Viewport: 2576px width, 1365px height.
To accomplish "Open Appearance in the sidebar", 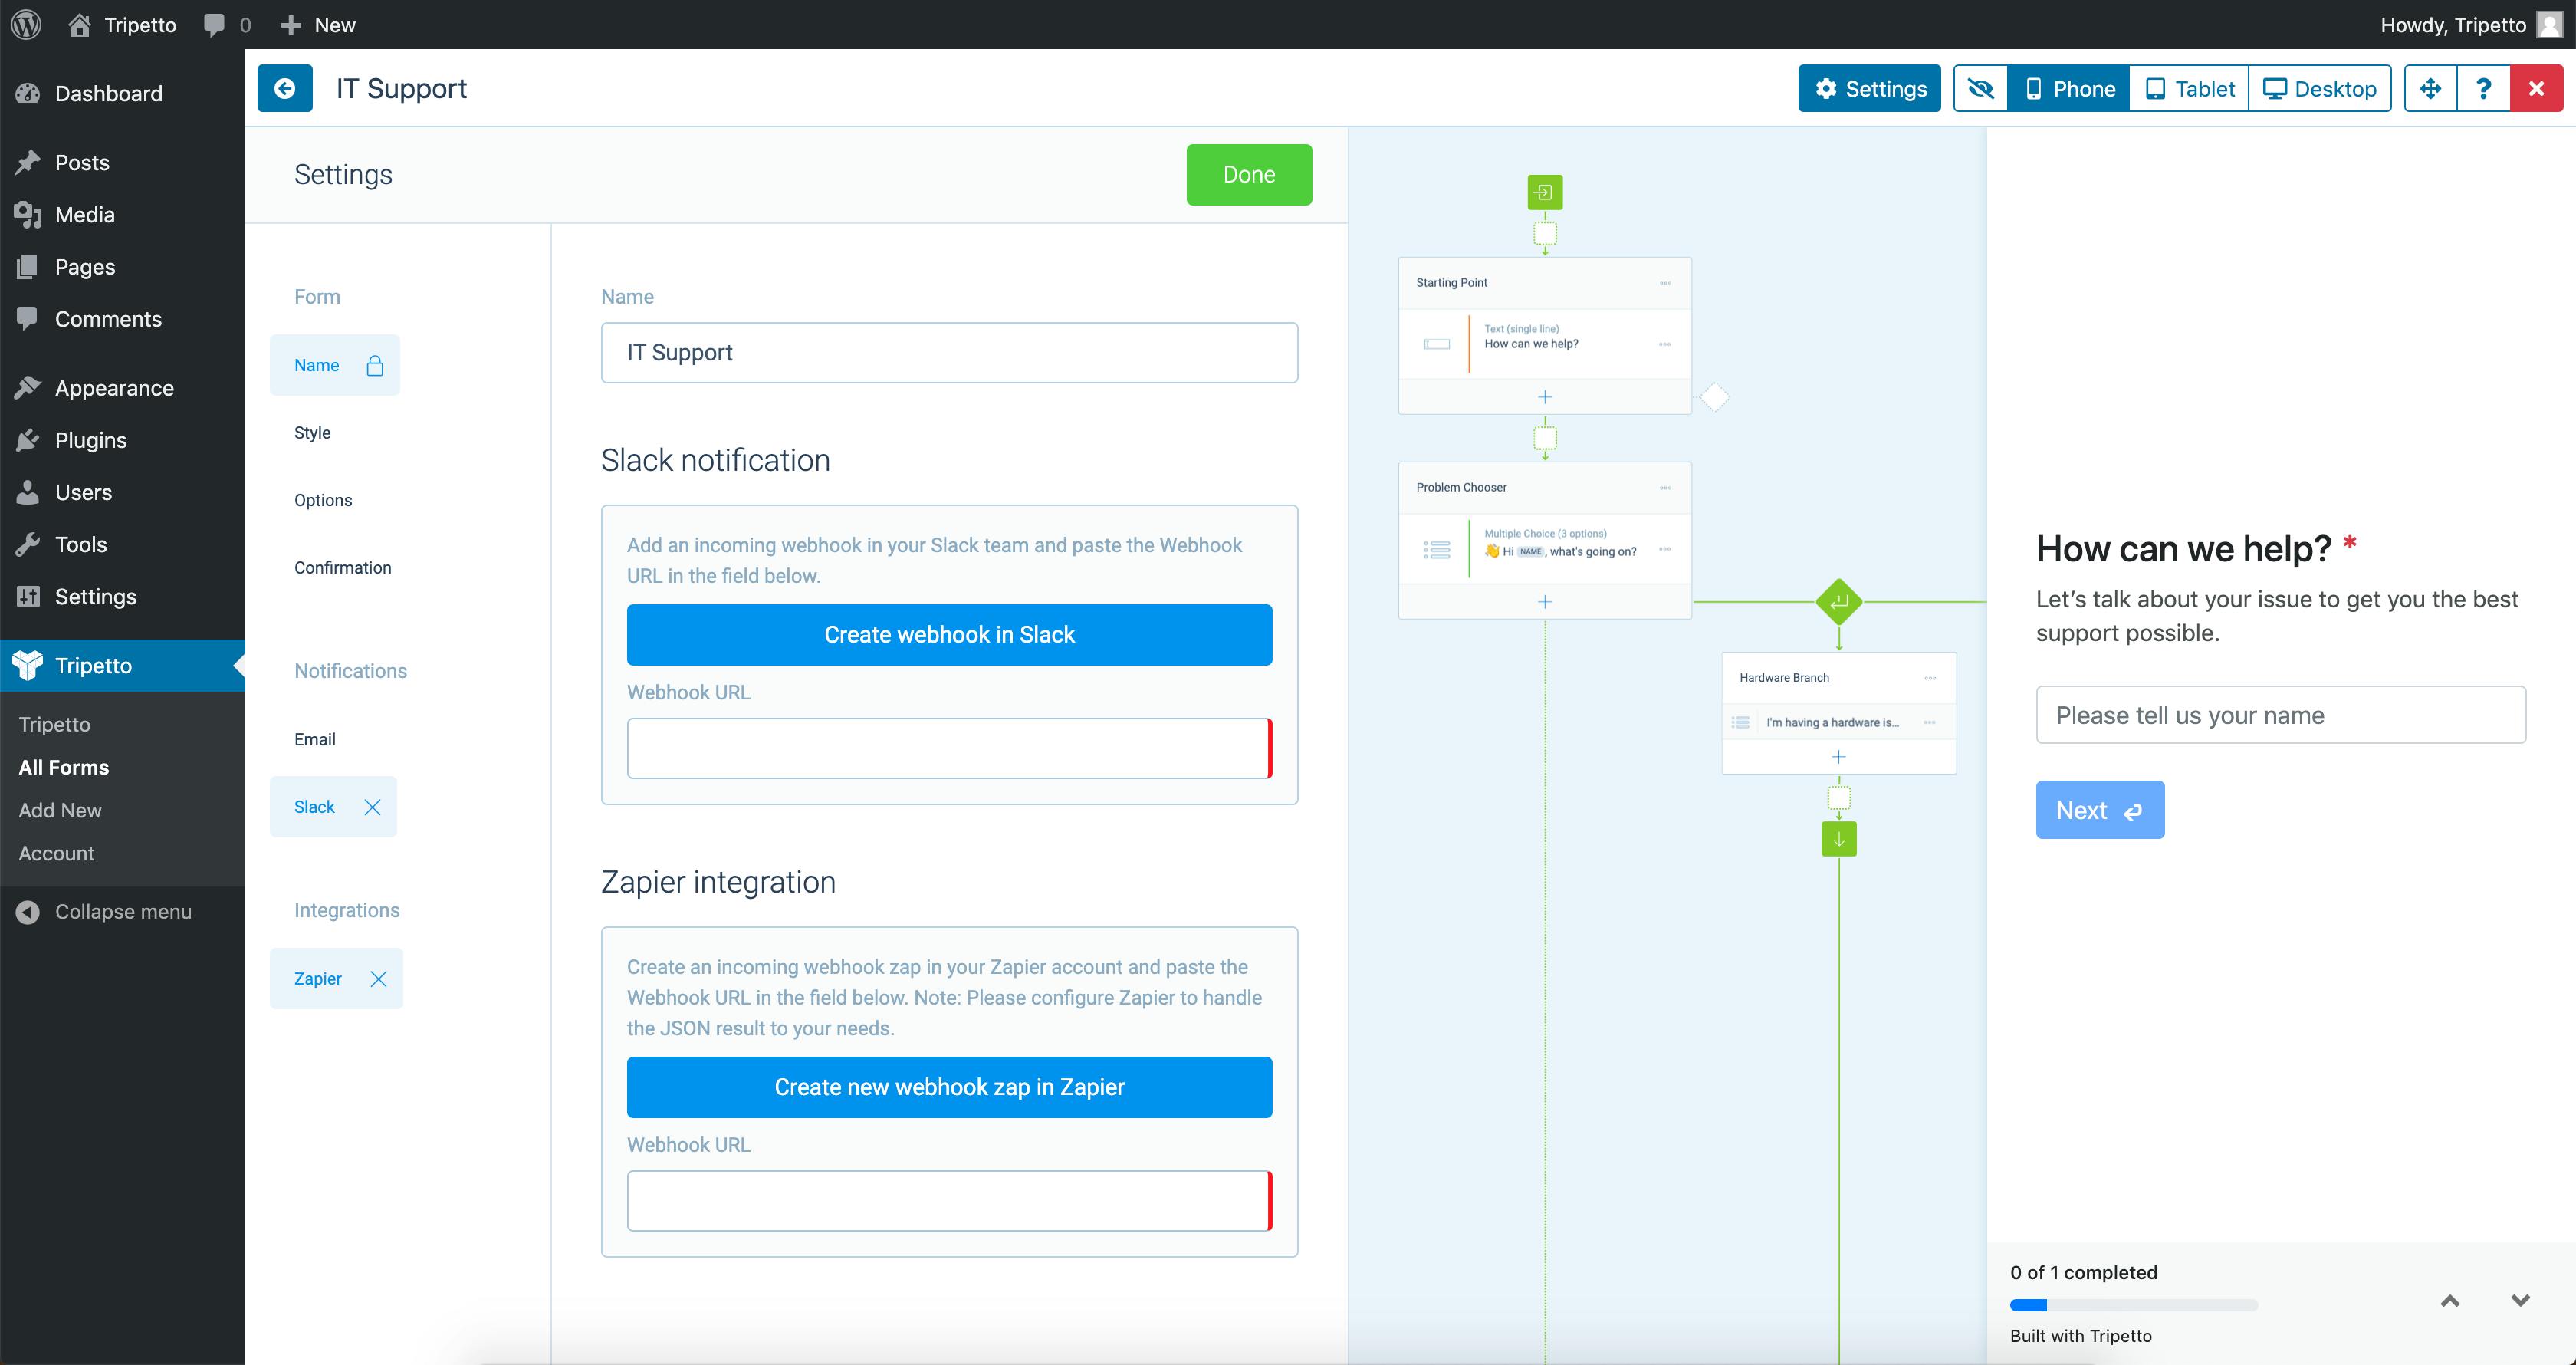I will (122, 387).
